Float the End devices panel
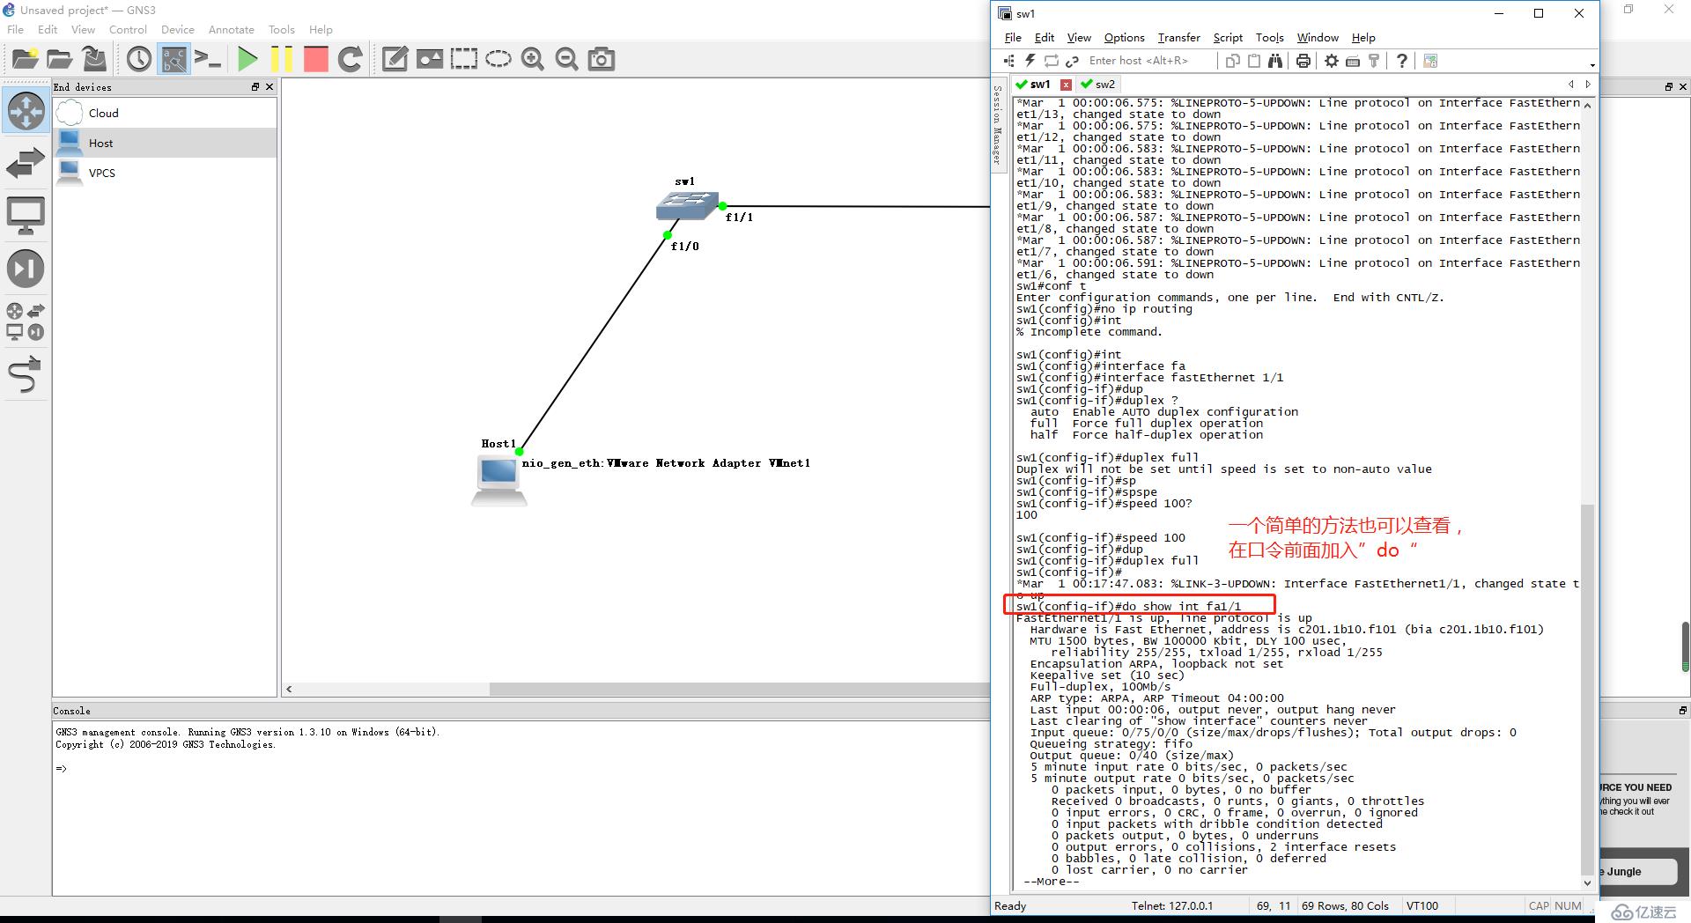Image resolution: width=1691 pixels, height=923 pixels. (x=255, y=87)
